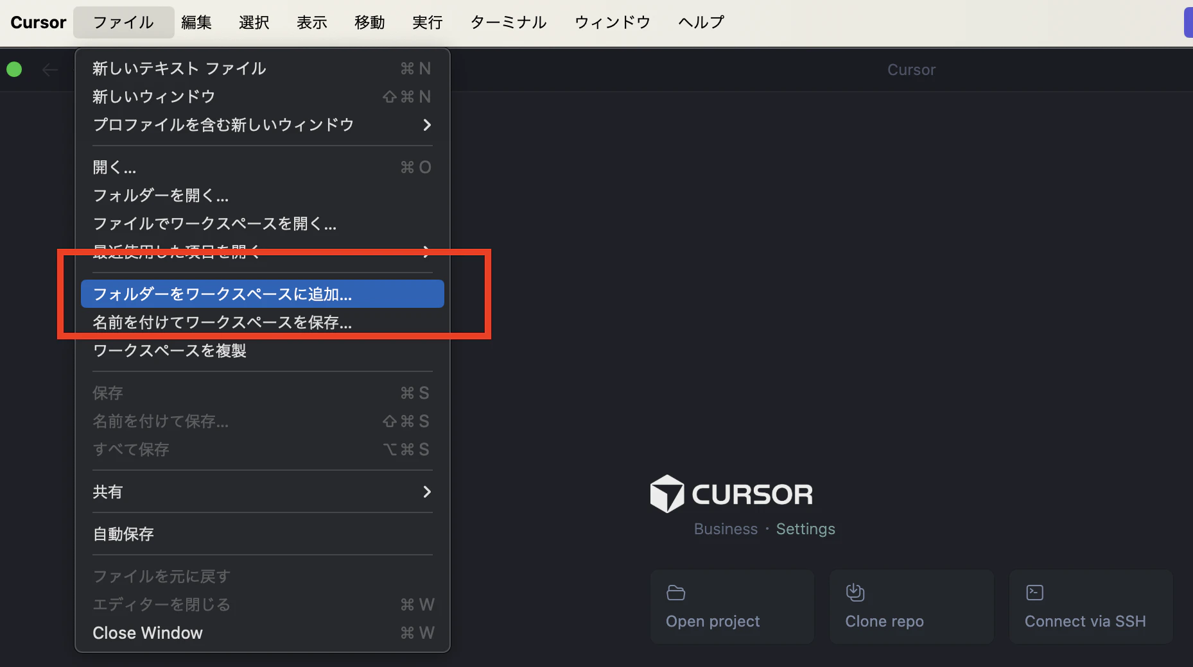Click the Business label
Screen dimensions: 1193x667
[x=726, y=529]
